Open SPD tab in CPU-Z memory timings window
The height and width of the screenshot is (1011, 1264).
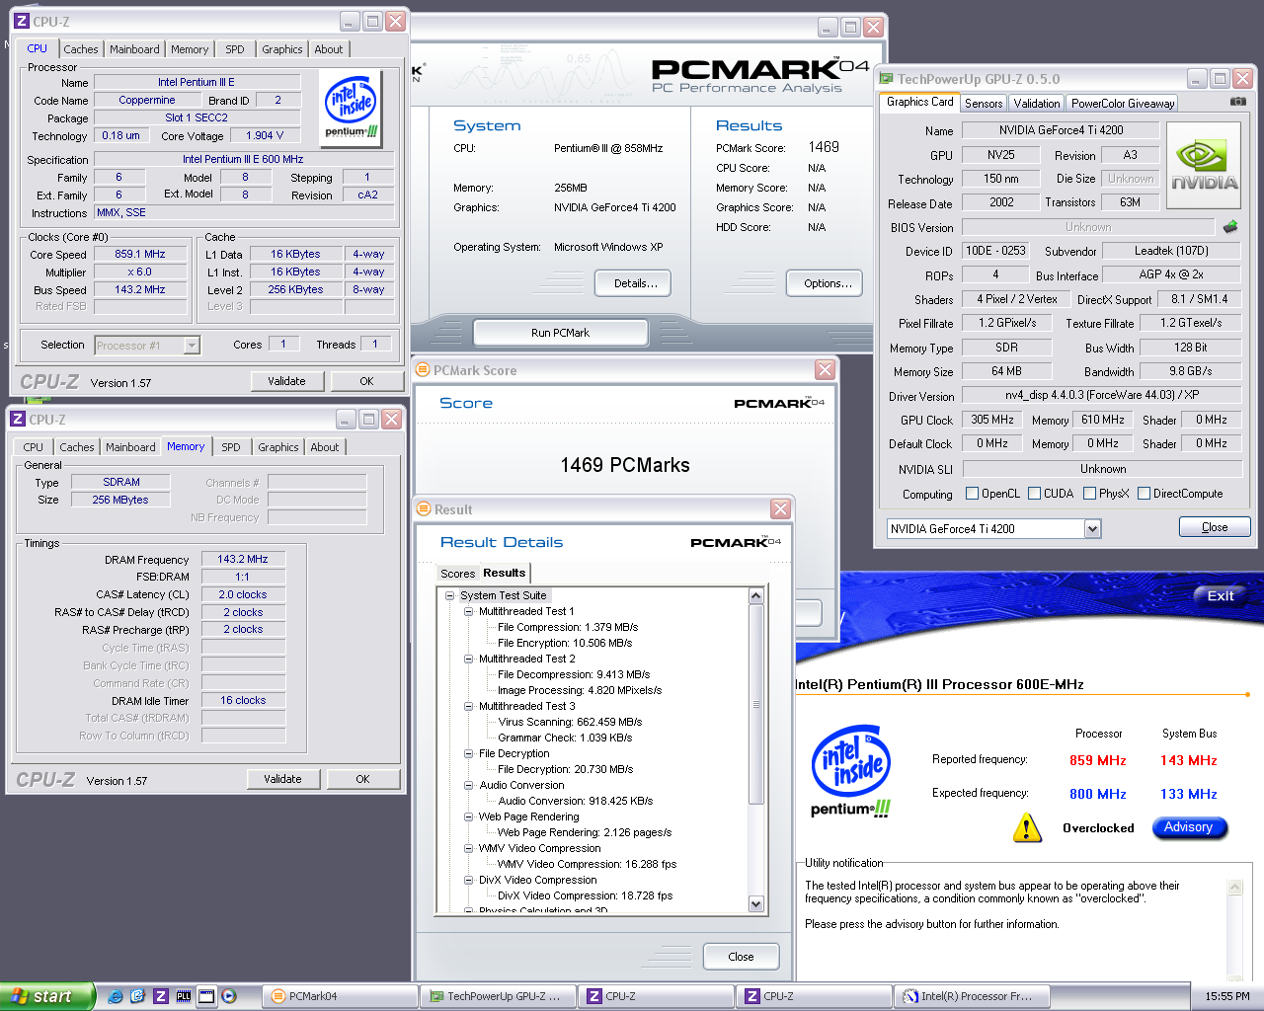[231, 447]
